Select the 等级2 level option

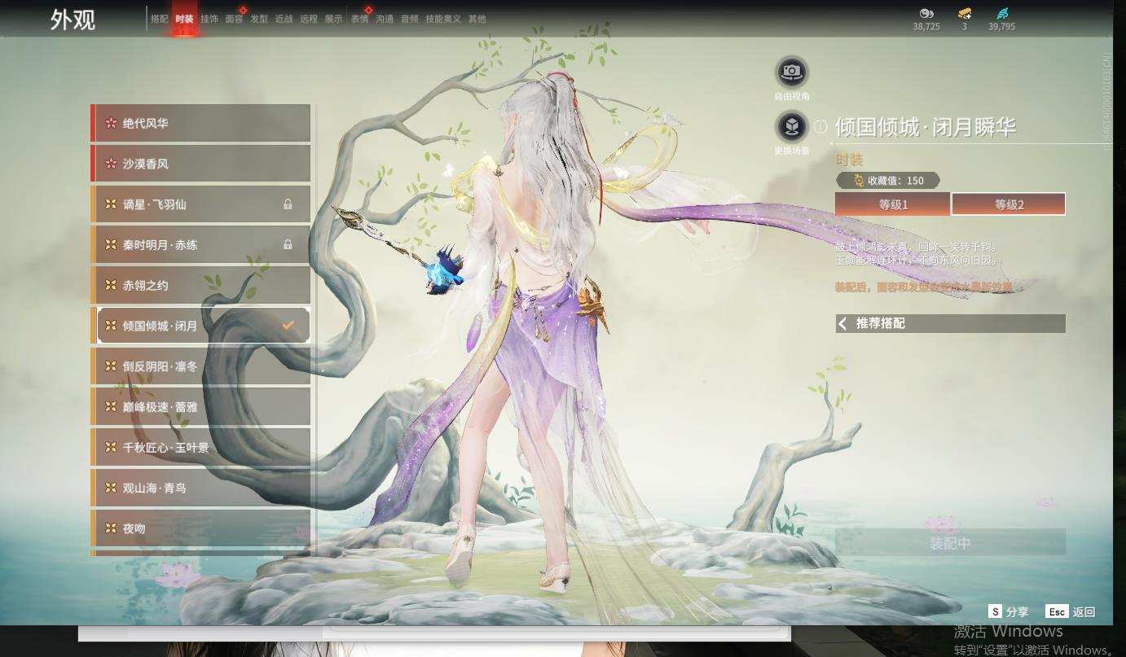[x=1009, y=204]
